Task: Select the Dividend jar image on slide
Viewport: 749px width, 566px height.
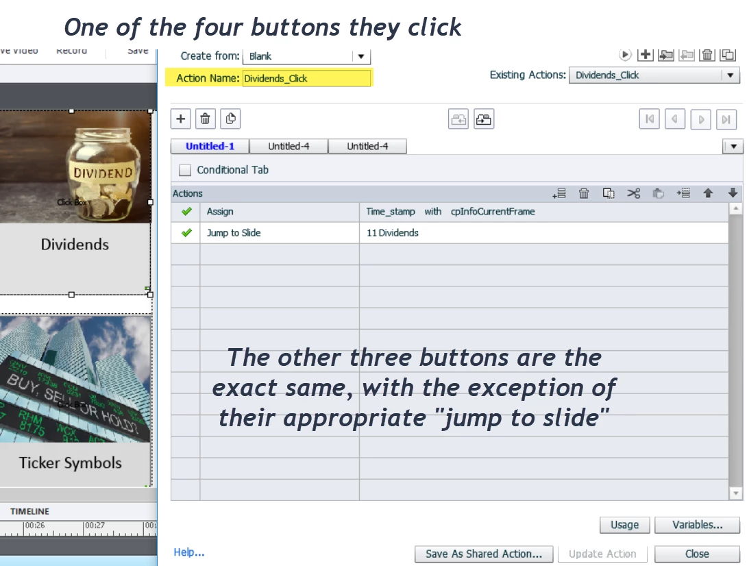Action: (x=75, y=167)
